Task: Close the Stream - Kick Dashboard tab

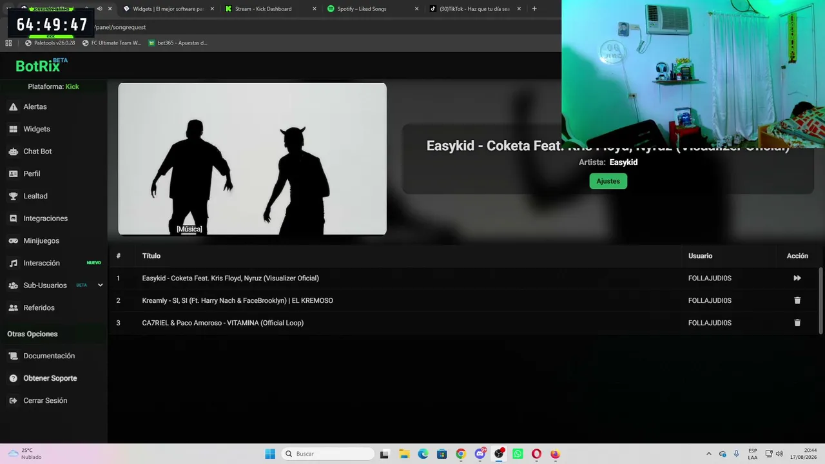Action: point(315,9)
